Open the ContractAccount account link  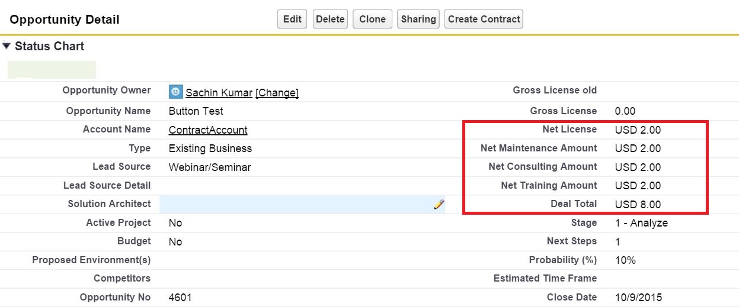point(208,130)
